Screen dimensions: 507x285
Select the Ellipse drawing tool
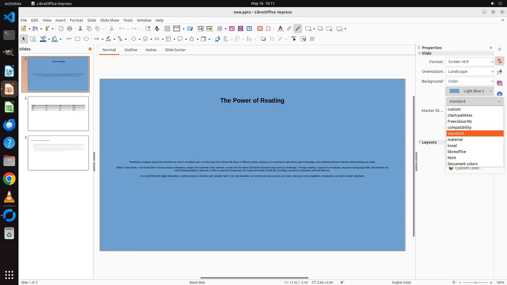click(86, 39)
